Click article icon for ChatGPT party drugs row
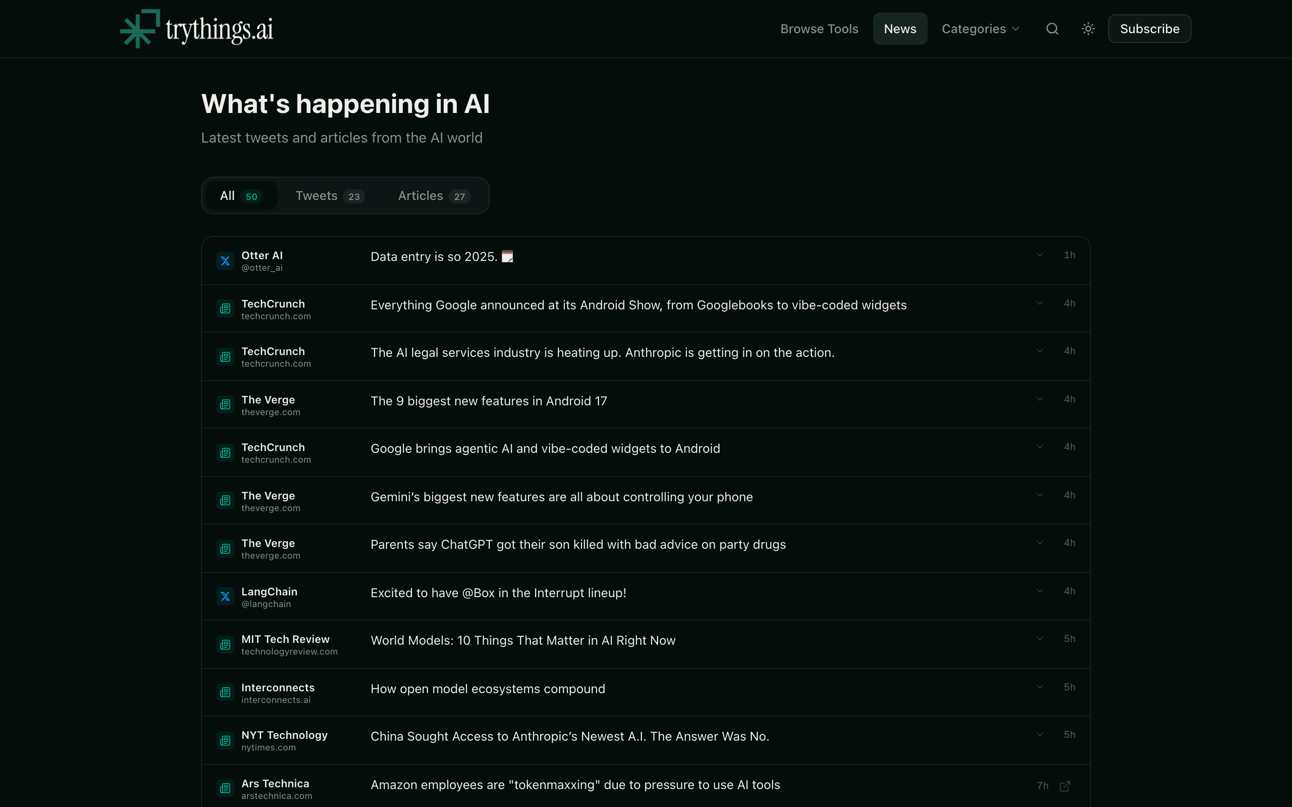1292x807 pixels. (225, 549)
